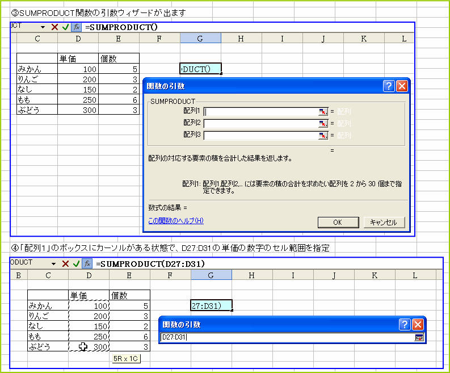
Task: Select column K header in lower sheet
Action: pos(375,275)
